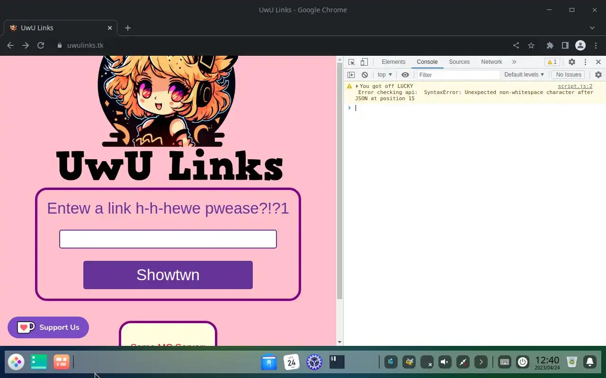
Task: Open the script.js:2 source link
Action: pos(575,86)
